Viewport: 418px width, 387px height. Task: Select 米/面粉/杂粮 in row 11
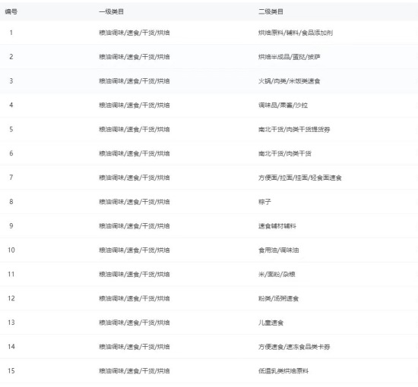click(x=277, y=275)
